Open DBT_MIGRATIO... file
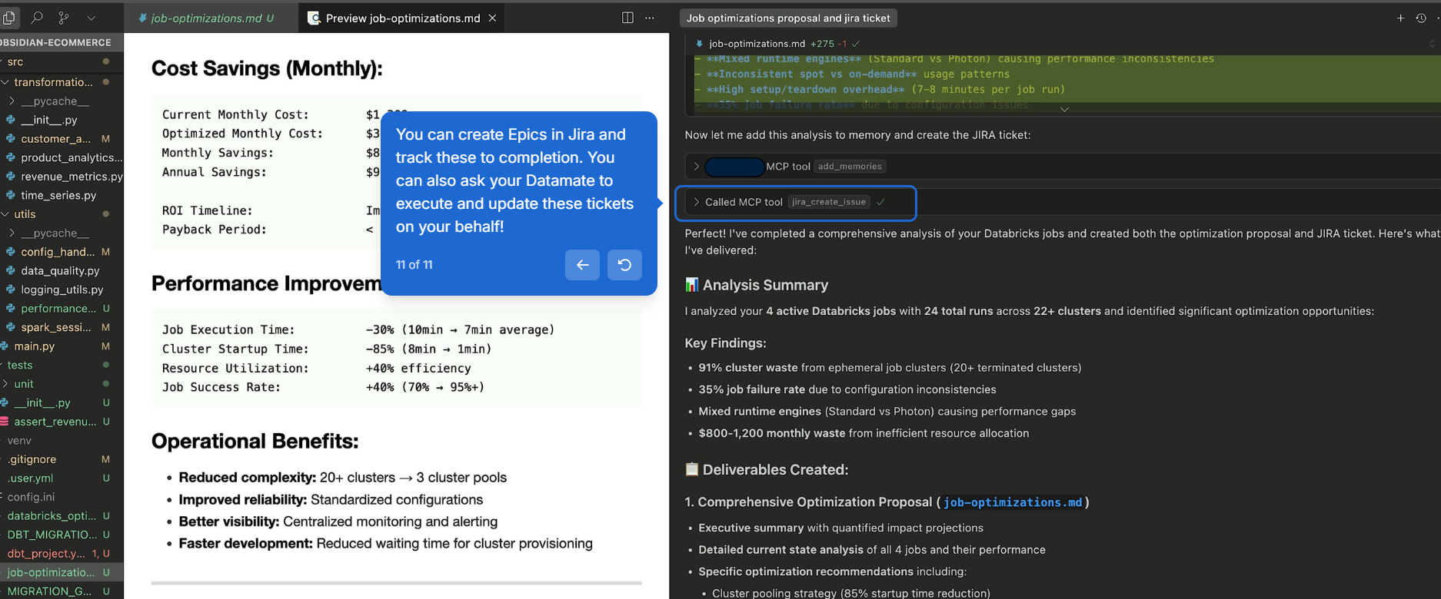This screenshot has width=1441, height=599. pyautogui.click(x=62, y=534)
